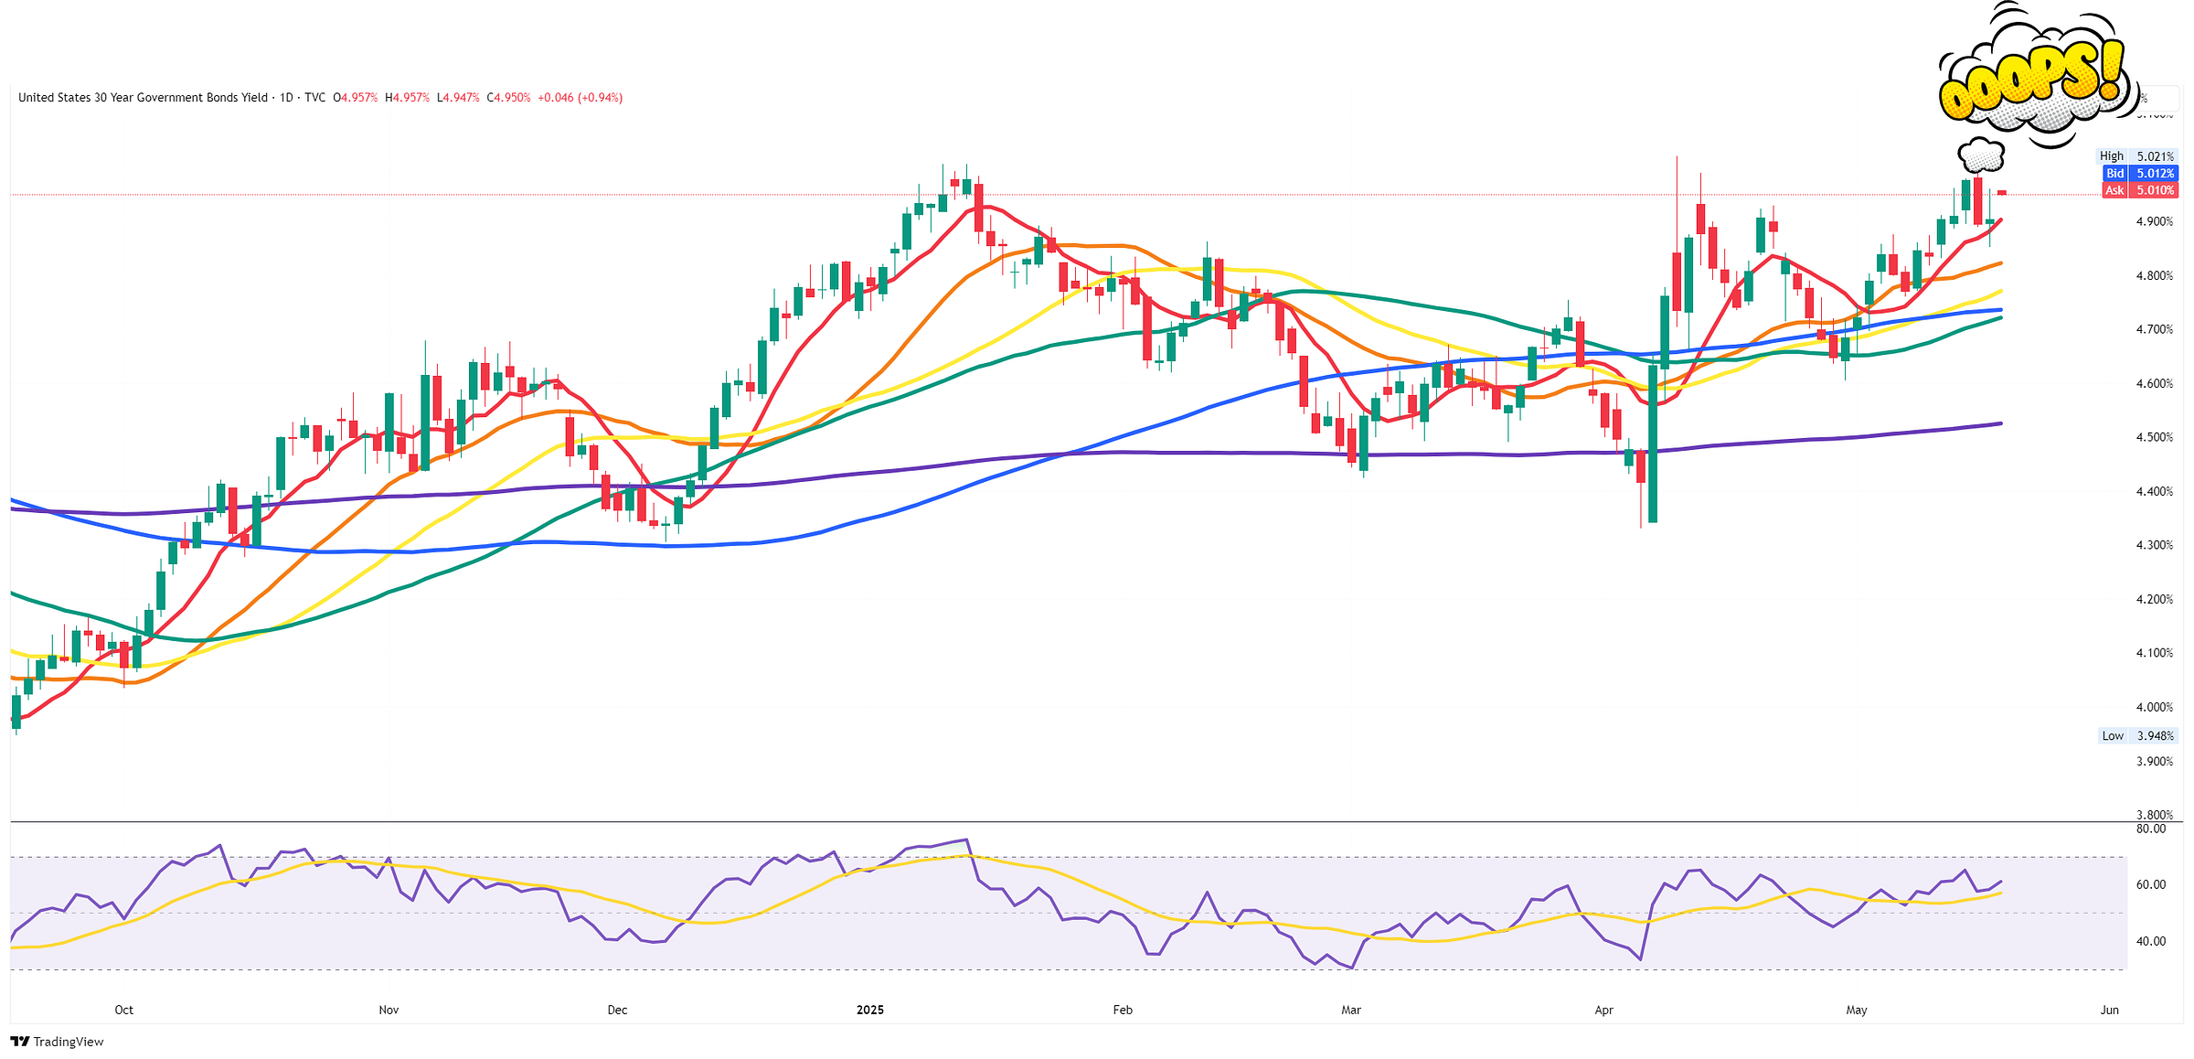The width and height of the screenshot is (2194, 1059).
Task: Click the 2025 label on time axis
Action: tap(869, 1010)
